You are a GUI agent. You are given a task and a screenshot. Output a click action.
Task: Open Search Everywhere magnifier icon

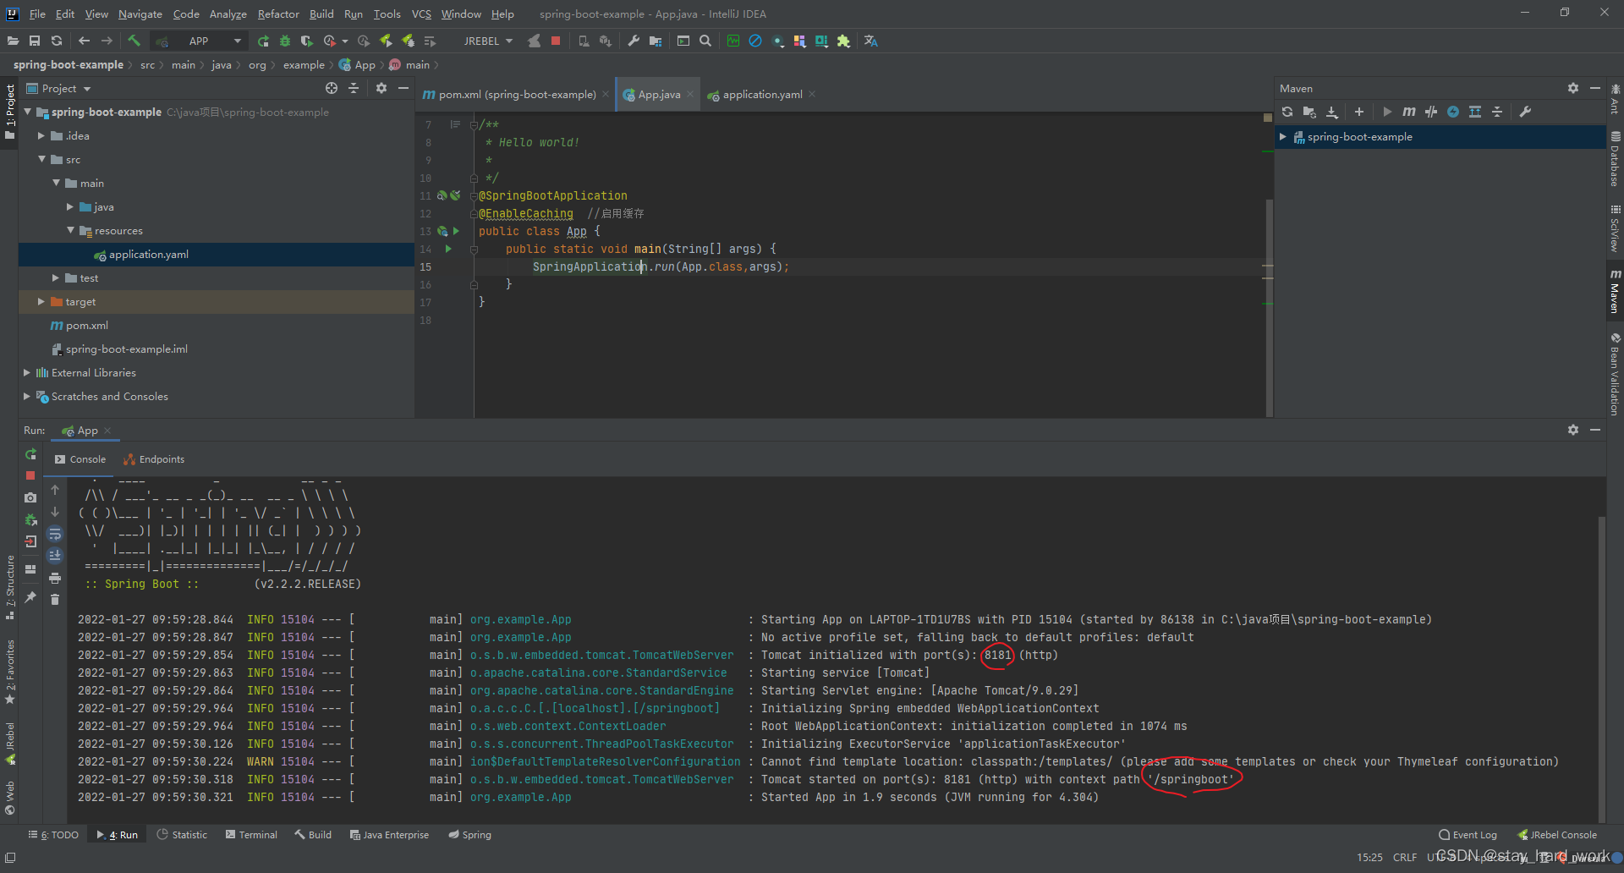pyautogui.click(x=705, y=41)
